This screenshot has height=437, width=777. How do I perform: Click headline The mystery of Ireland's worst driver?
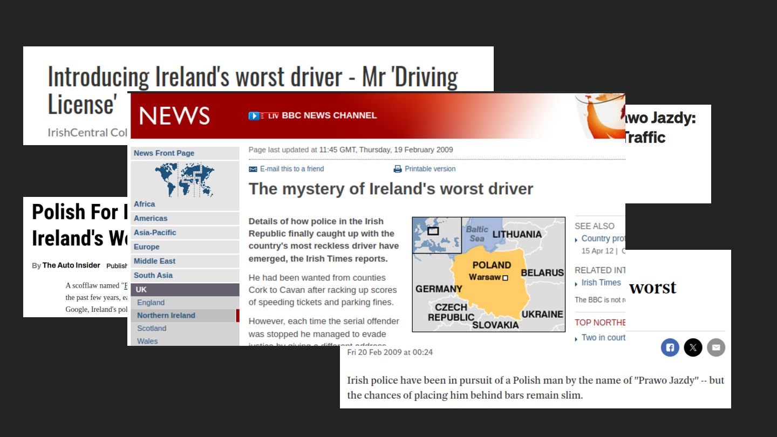click(x=391, y=189)
